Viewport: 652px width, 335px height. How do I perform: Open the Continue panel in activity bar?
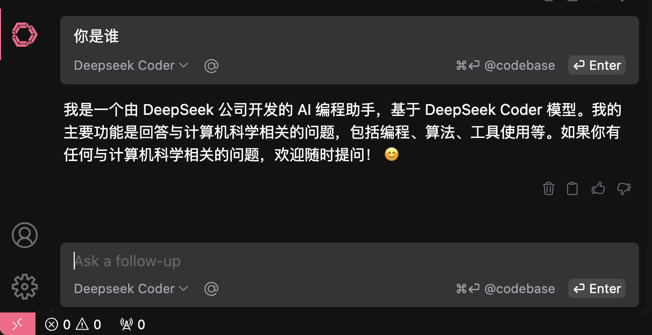(25, 35)
